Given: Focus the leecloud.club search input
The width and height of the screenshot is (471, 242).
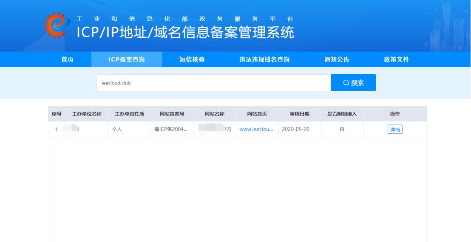Looking at the screenshot, I should click(213, 83).
